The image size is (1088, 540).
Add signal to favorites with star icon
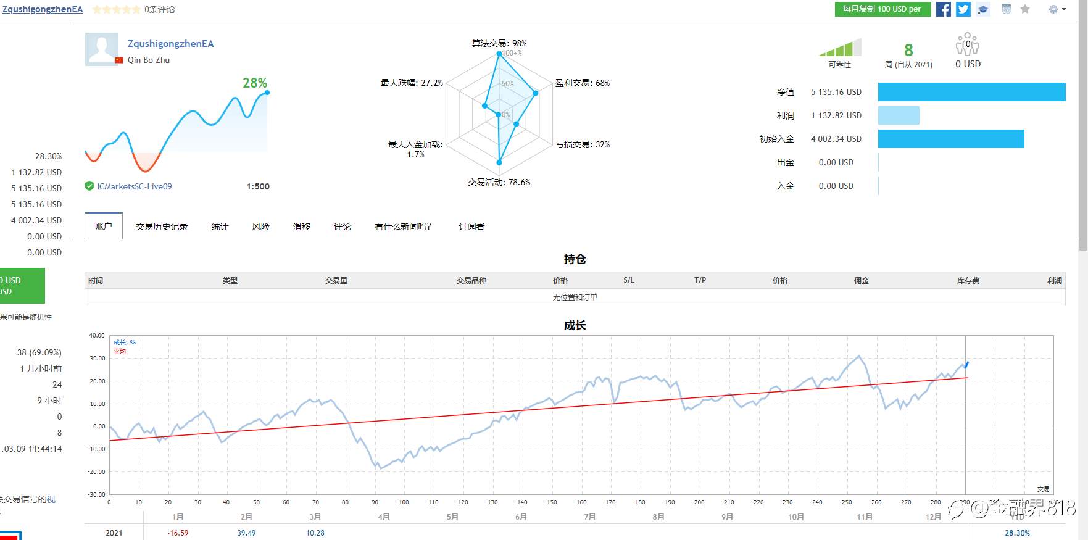coord(1025,9)
